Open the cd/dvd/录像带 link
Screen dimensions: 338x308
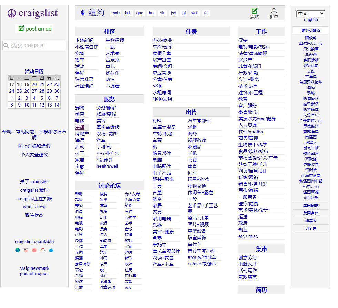pos(202,264)
